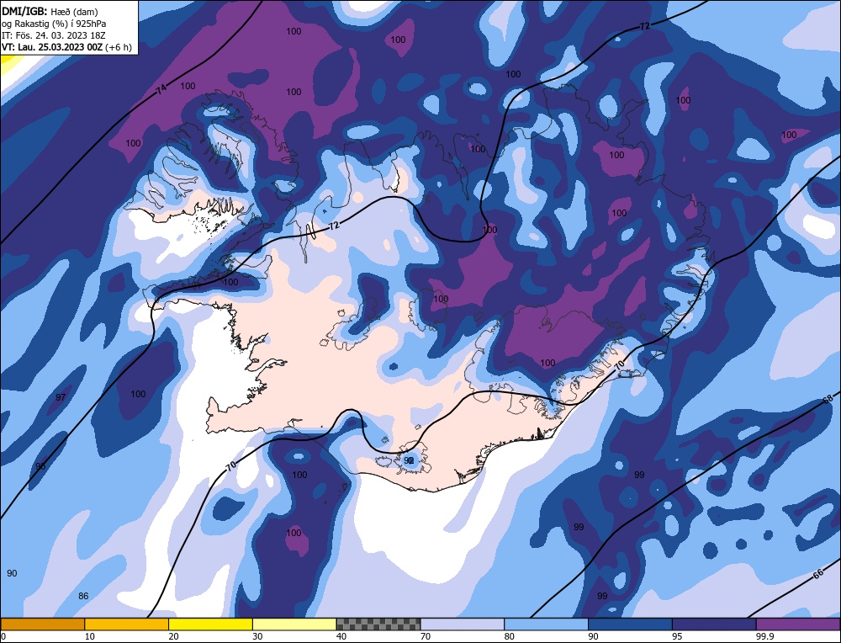The width and height of the screenshot is (841, 643).
Task: Click the dark navy 95–99.9 legend swatch
Action: [714, 624]
